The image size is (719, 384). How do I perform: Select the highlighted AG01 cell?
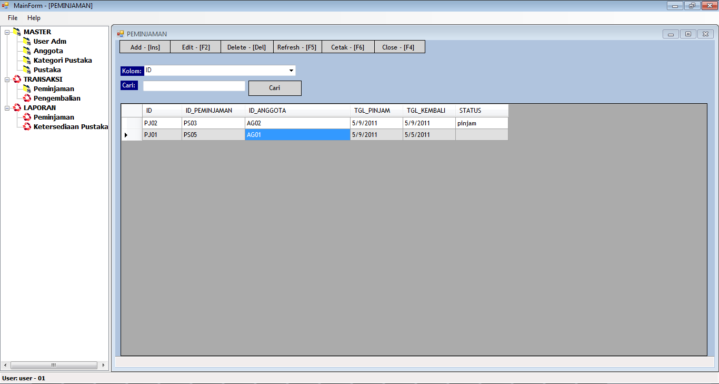297,135
